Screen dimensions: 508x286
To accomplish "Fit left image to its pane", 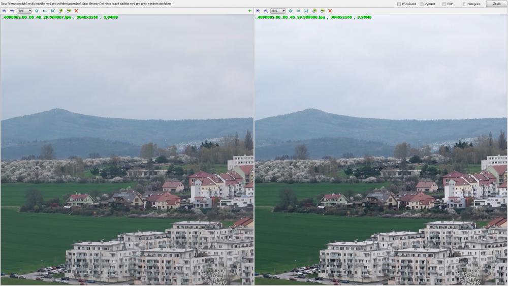I will pyautogui.click(x=52, y=11).
